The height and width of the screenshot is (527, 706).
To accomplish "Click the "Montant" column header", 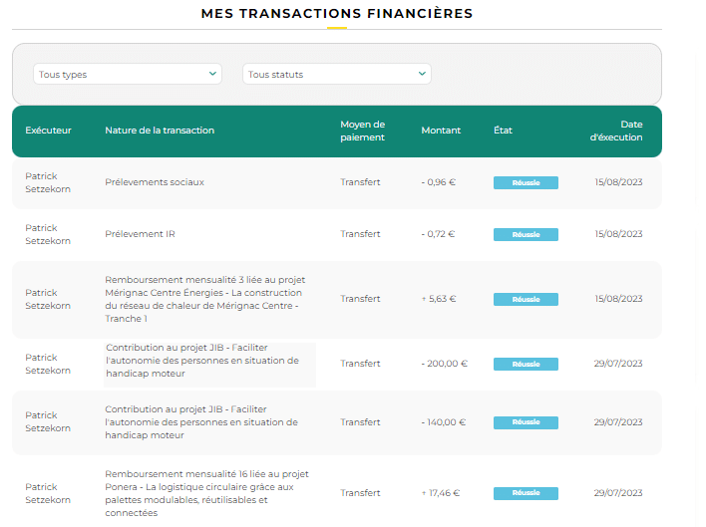I will (441, 131).
